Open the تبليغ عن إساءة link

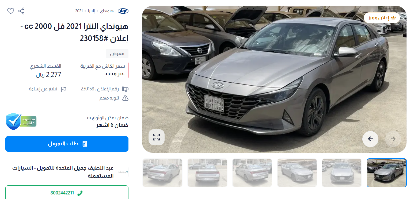[43, 89]
